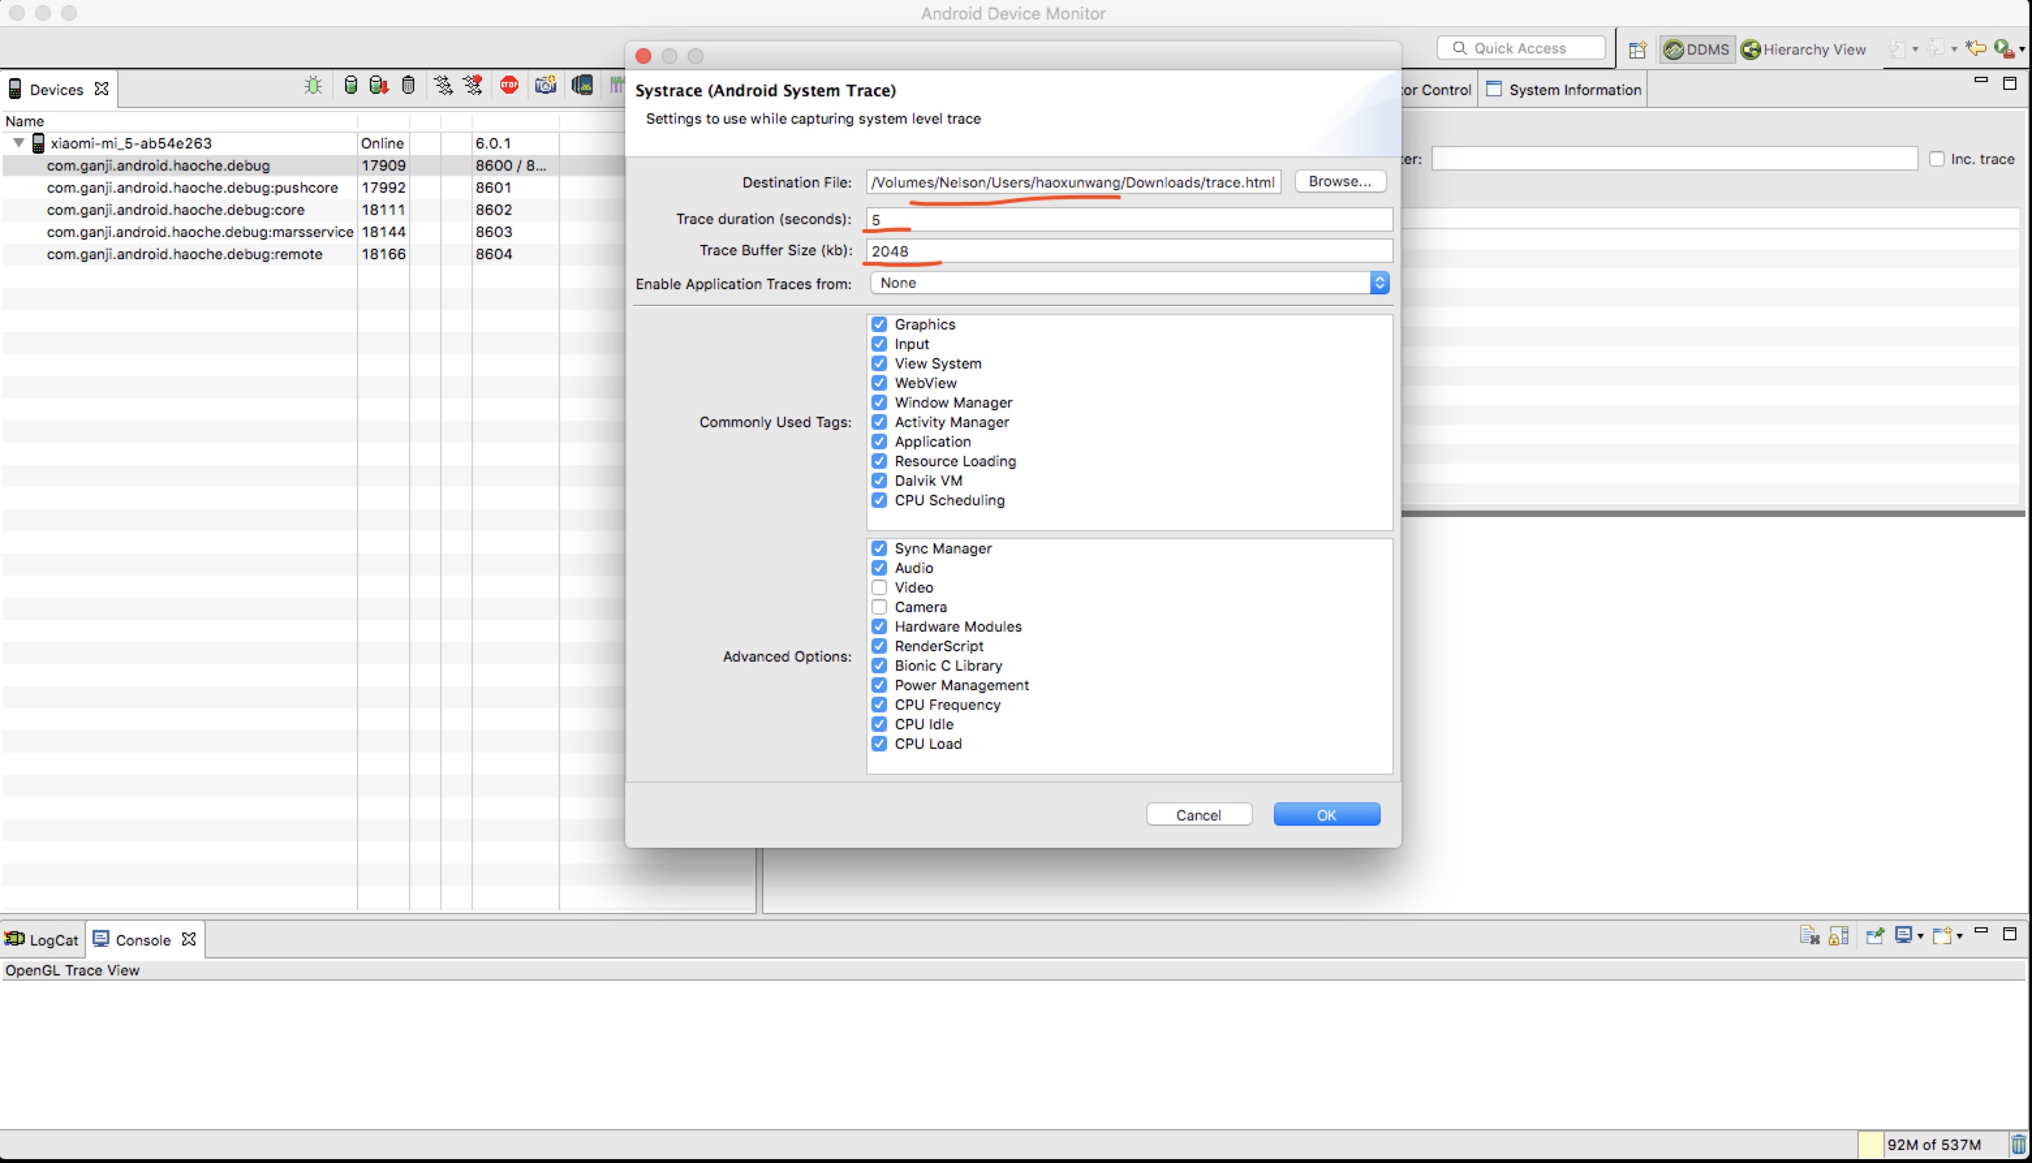Toggle the Sync Manager checkbox
2032x1163 pixels.
click(879, 549)
